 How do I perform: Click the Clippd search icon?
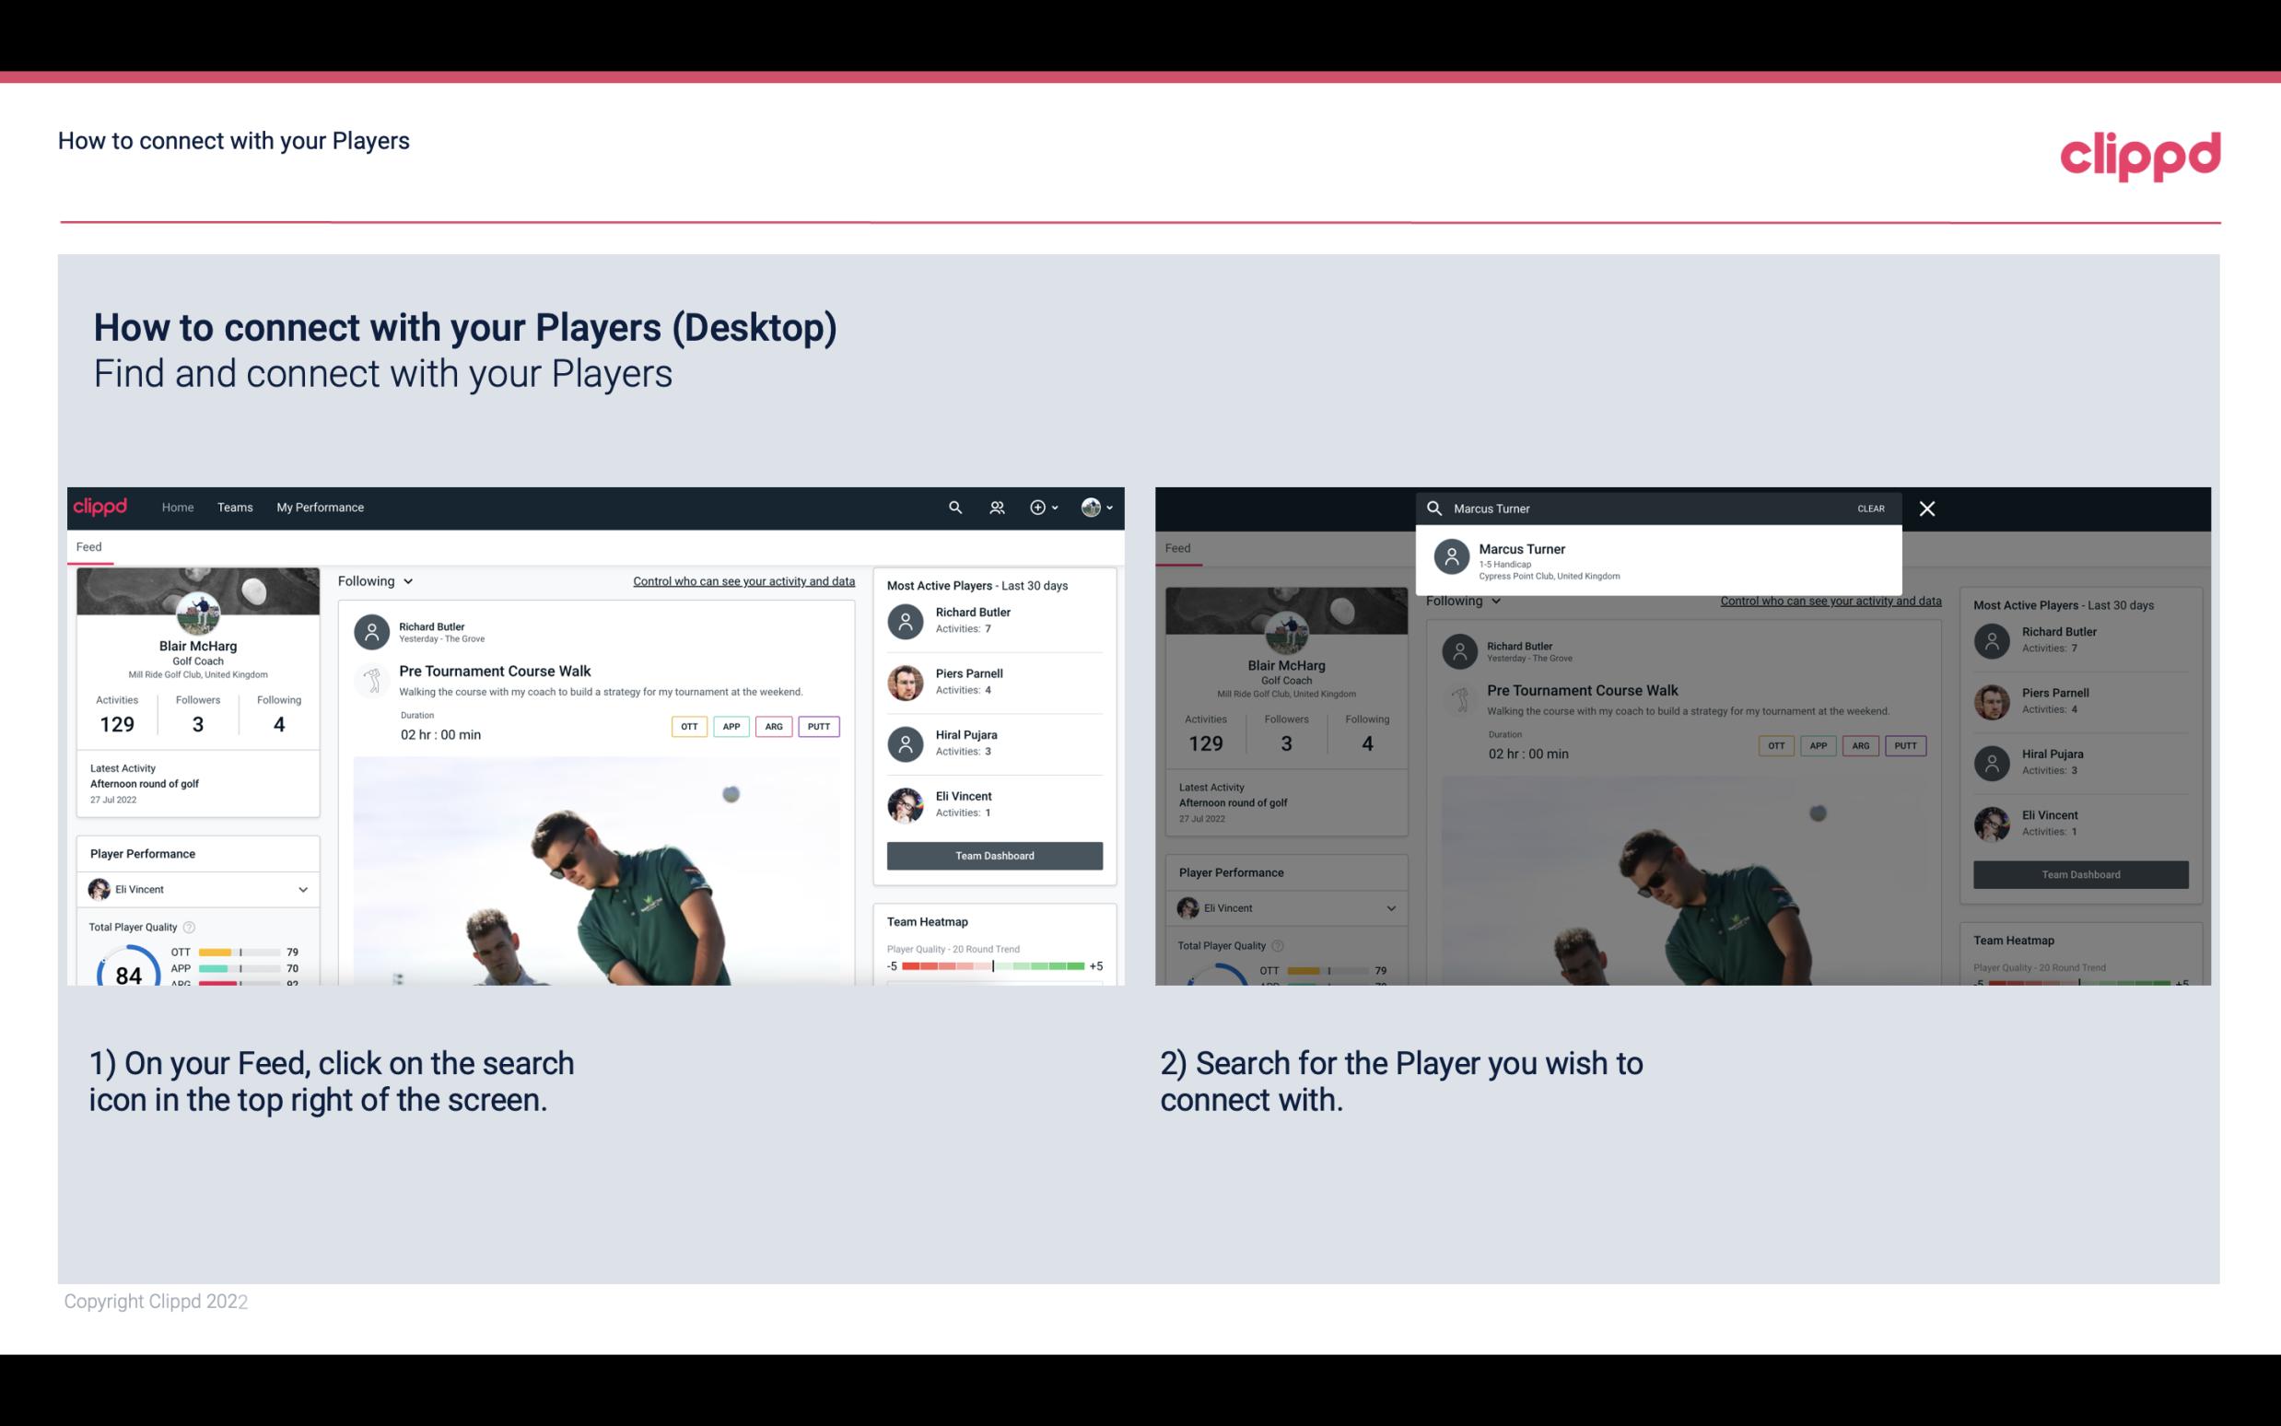click(x=953, y=506)
